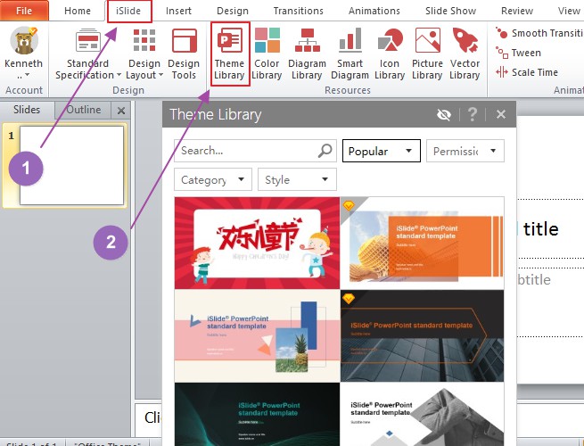Click the Scale Time option
Screen dimensions: 584x446
527,72
